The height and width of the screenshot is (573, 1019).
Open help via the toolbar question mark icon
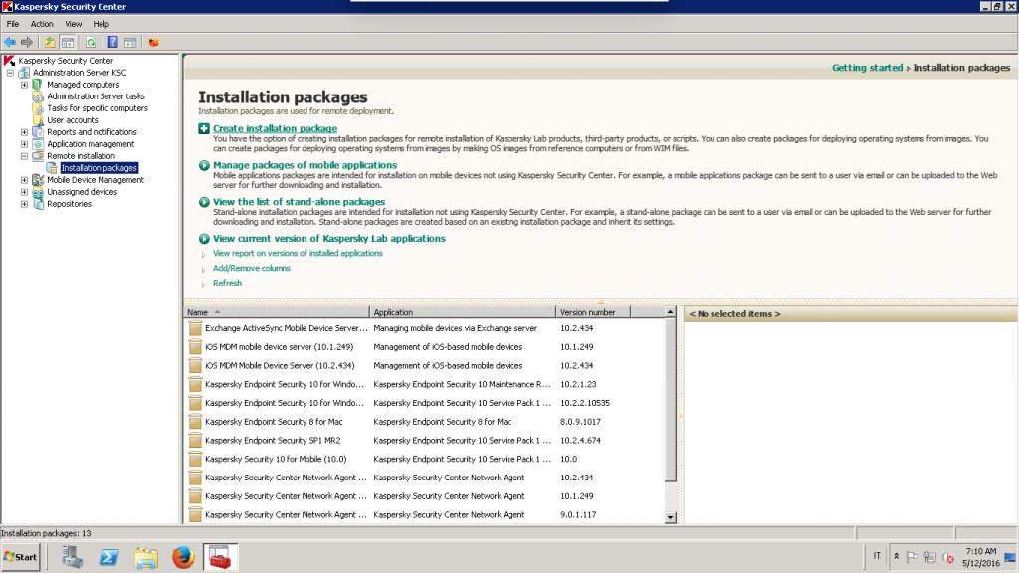pos(112,42)
